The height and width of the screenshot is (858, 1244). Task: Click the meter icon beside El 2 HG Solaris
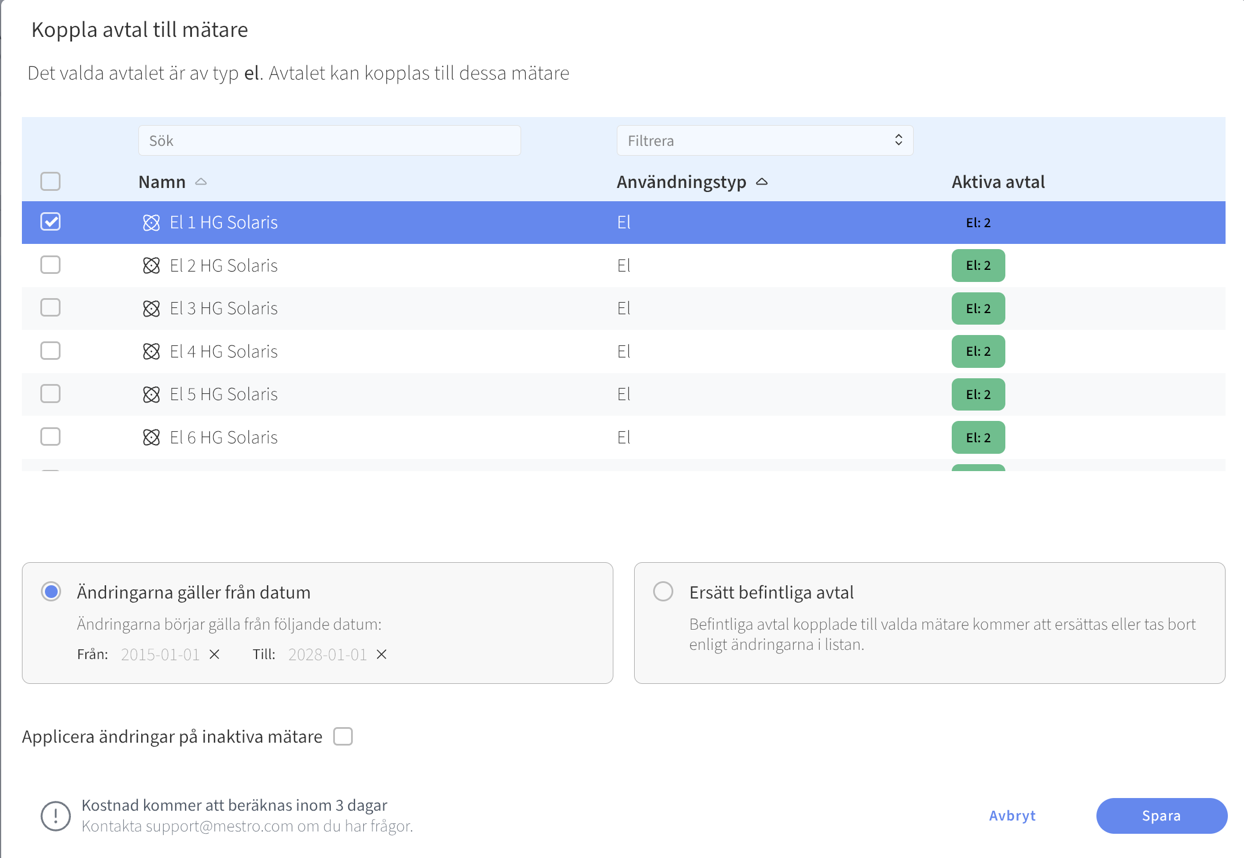151,266
